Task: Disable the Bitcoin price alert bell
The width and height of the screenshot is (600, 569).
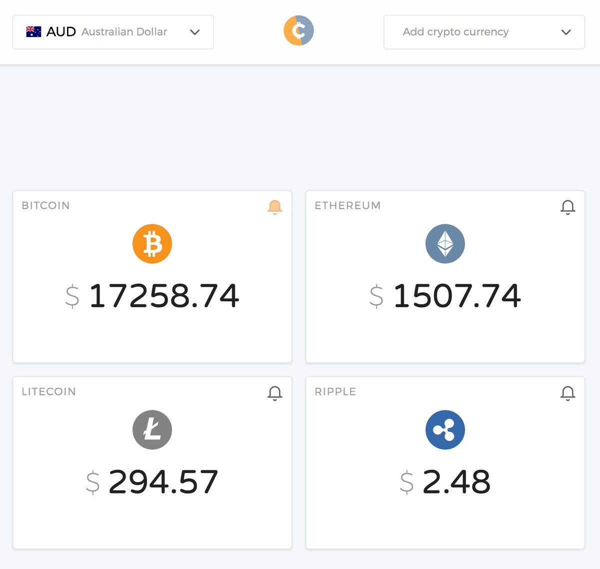Action: pyautogui.click(x=274, y=207)
